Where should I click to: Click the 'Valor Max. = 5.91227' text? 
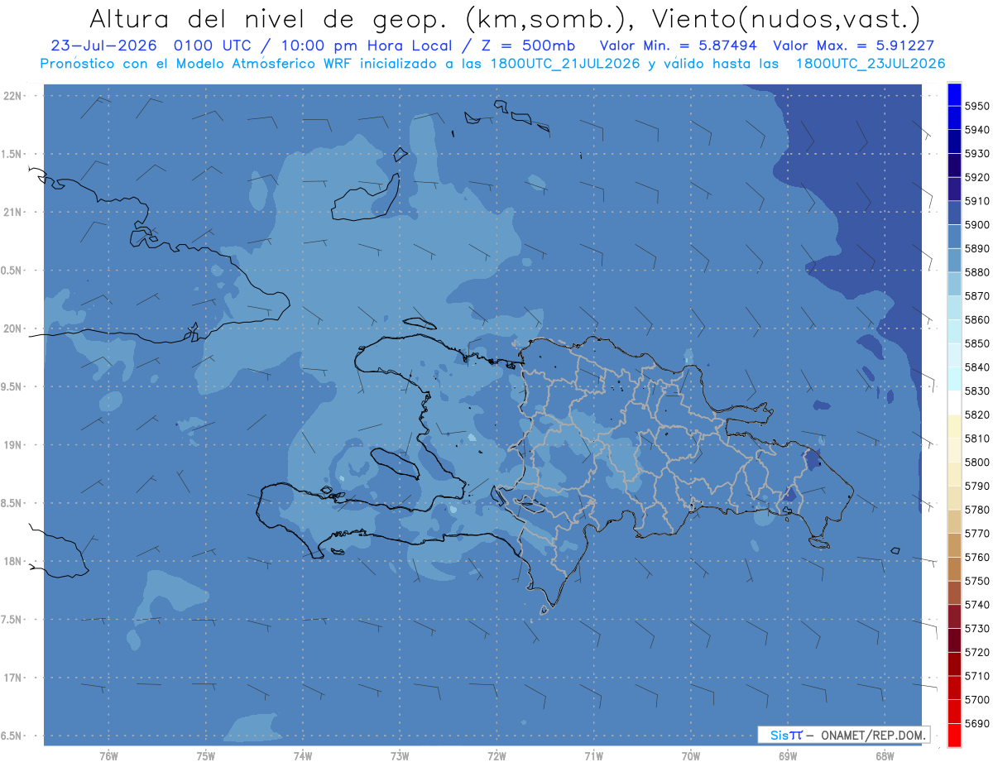pos(854,46)
